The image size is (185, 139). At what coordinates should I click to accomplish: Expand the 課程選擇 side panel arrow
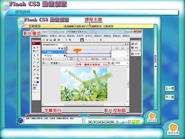click(x=155, y=66)
